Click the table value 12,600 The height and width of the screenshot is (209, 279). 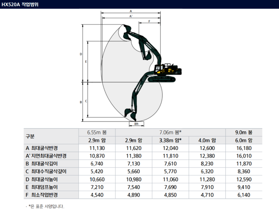[x=207, y=148]
